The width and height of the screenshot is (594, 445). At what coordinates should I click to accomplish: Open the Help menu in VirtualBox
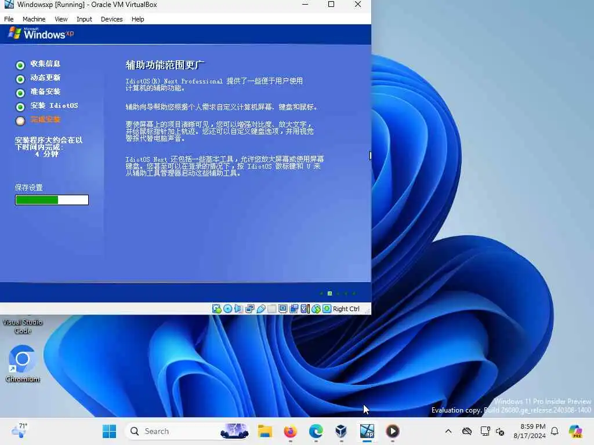(138, 19)
